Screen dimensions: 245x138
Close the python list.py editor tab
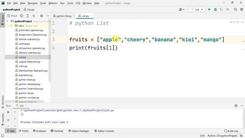(74, 16)
